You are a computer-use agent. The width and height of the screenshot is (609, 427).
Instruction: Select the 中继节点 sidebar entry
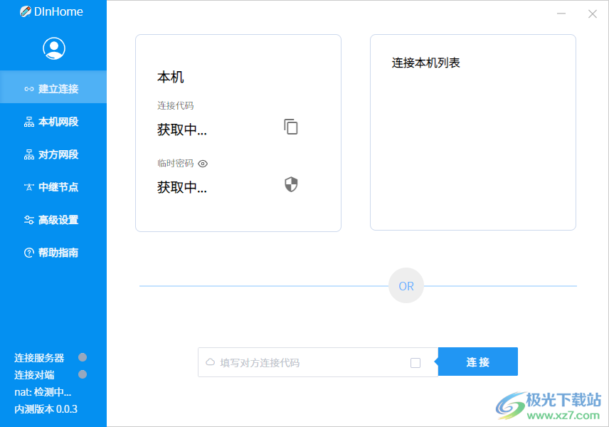pos(53,187)
